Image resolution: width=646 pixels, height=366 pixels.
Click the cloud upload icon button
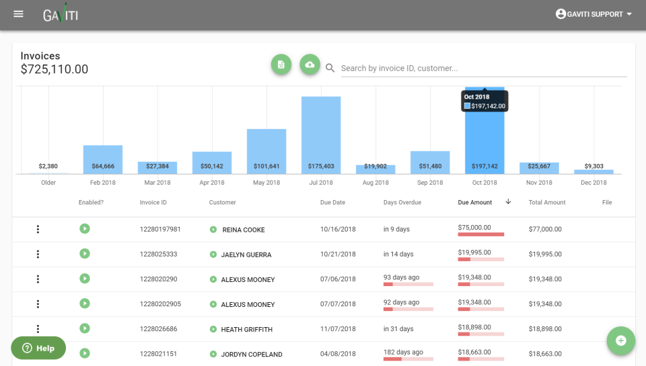click(310, 64)
